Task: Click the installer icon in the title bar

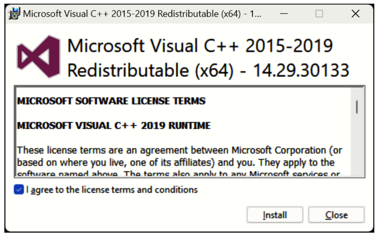Action: tap(14, 14)
